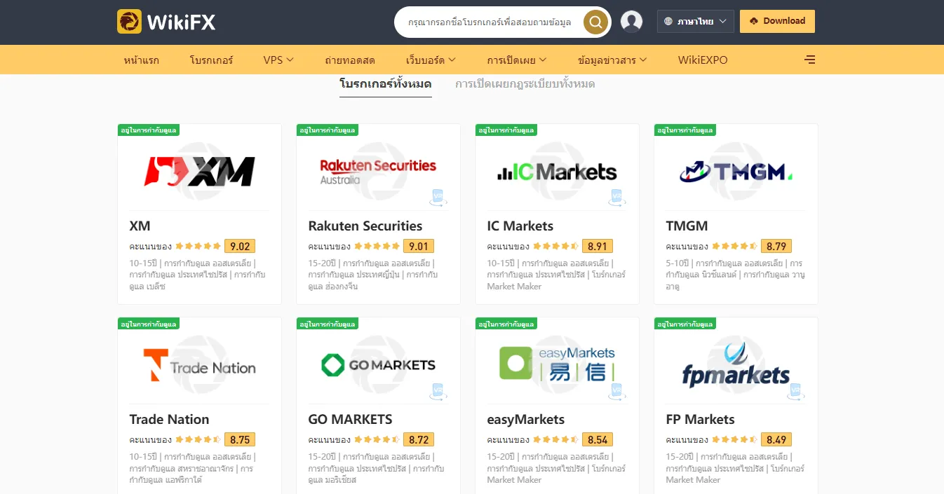The width and height of the screenshot is (944, 494).
Task: Click the star rating on XM card
Action: click(x=198, y=246)
